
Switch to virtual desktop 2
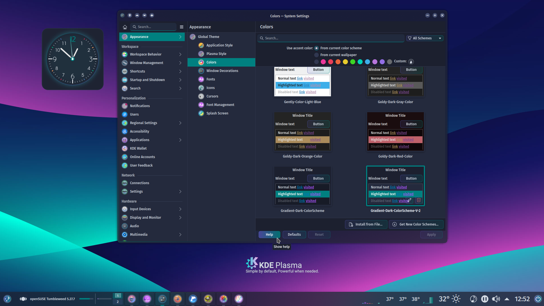click(x=118, y=302)
